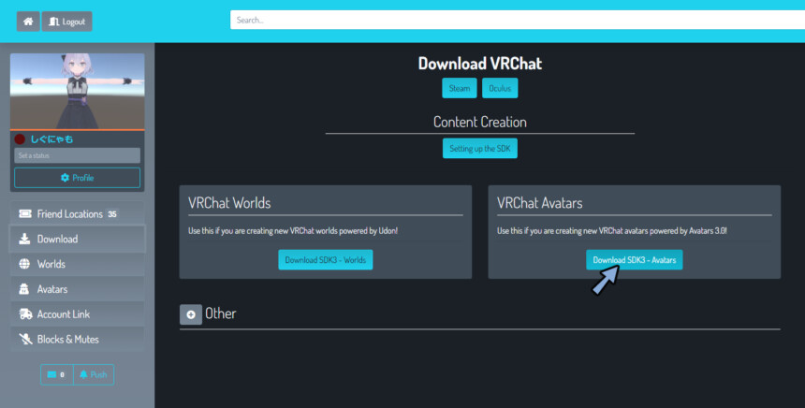805x408 pixels.
Task: Open the messages envelope button
Action: pos(57,374)
